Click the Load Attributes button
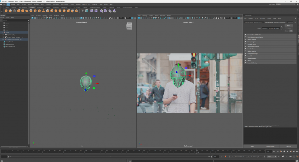This screenshot has width=299, height=162. point(270,146)
